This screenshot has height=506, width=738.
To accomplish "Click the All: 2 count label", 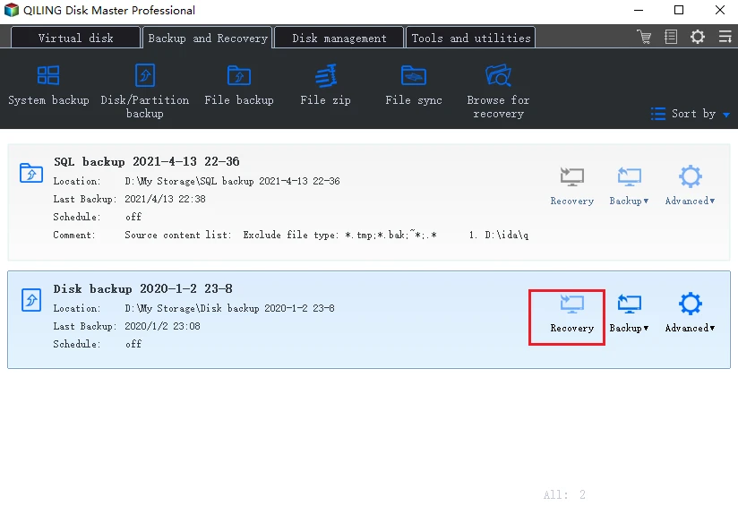I will point(564,494).
